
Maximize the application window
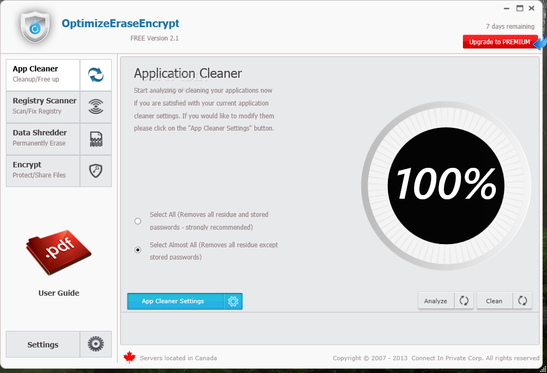[x=520, y=8]
